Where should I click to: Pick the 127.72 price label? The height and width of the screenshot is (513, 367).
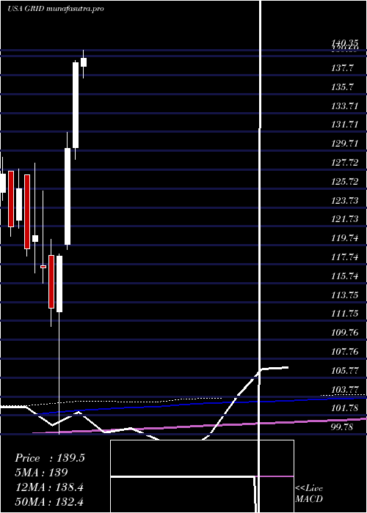tap(345, 162)
